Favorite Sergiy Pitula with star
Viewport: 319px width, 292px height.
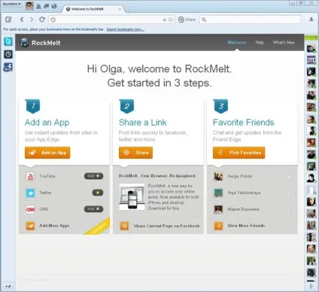pyautogui.click(x=288, y=176)
